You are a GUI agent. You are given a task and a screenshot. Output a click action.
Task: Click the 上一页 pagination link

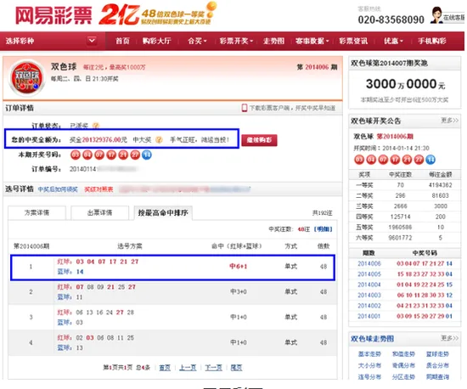click(x=188, y=368)
